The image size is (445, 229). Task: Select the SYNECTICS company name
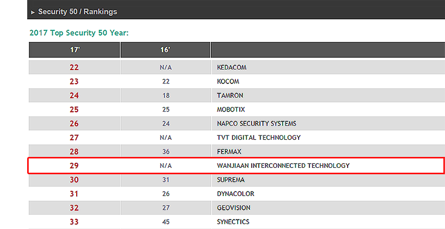pos(233,222)
